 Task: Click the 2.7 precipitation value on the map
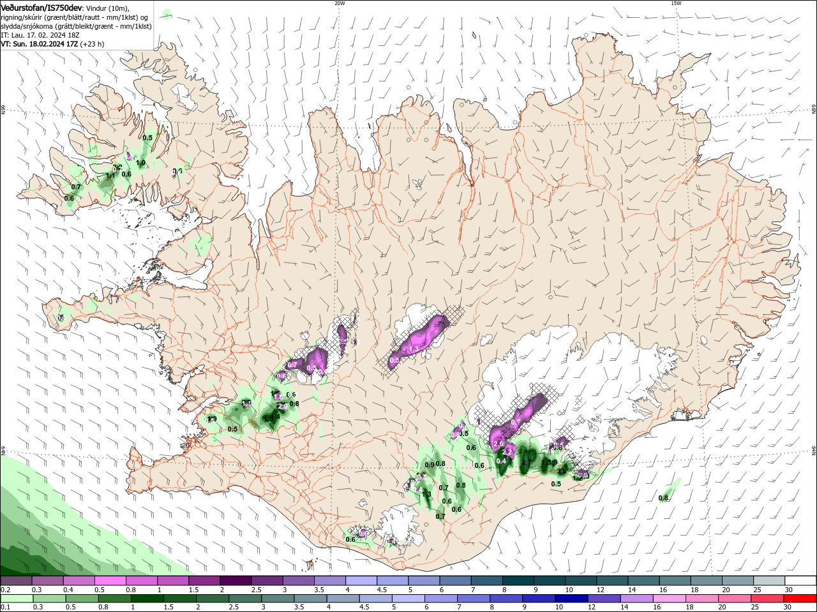pos(527,462)
